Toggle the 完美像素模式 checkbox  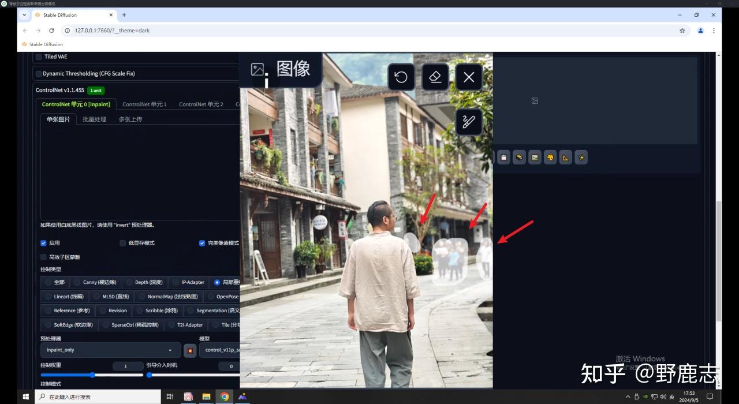202,243
